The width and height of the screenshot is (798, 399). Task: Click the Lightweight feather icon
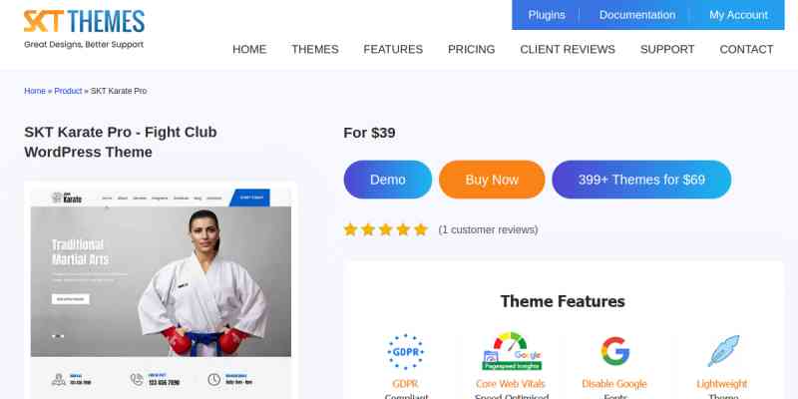[x=722, y=351]
